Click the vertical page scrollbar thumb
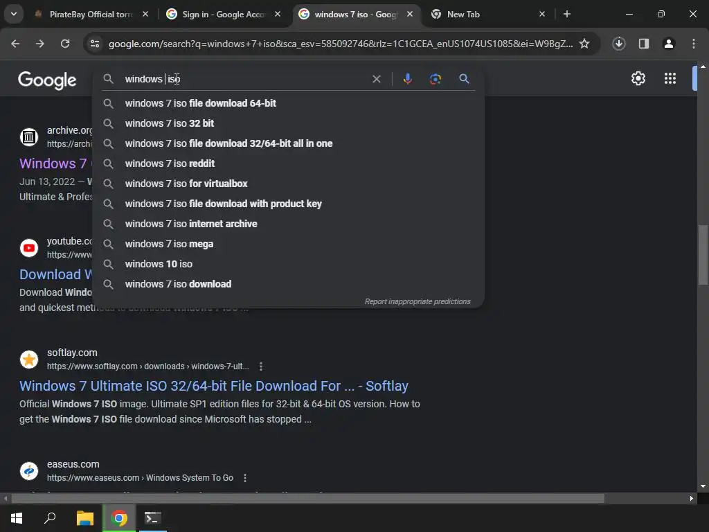The image size is (709, 532). click(x=703, y=255)
